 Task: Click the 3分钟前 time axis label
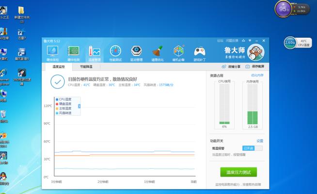pos(56,182)
